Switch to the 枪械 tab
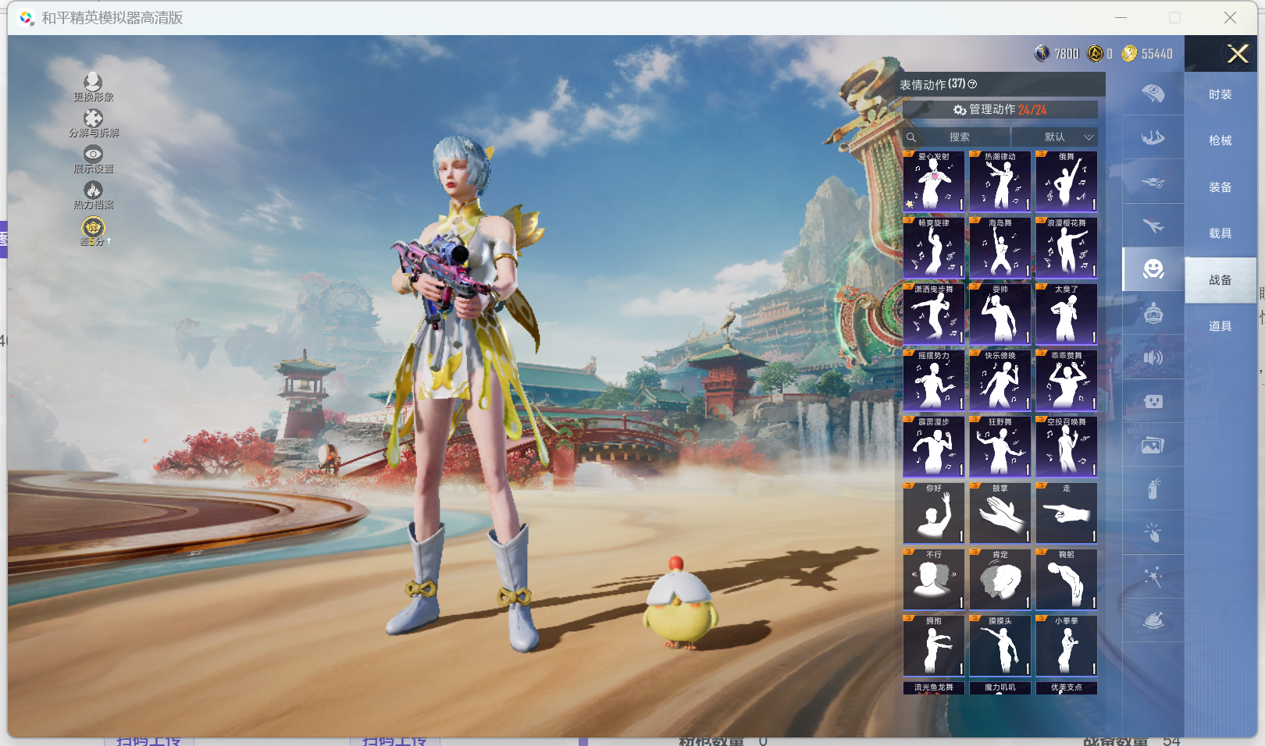This screenshot has height=746, width=1265. pyautogui.click(x=1220, y=140)
